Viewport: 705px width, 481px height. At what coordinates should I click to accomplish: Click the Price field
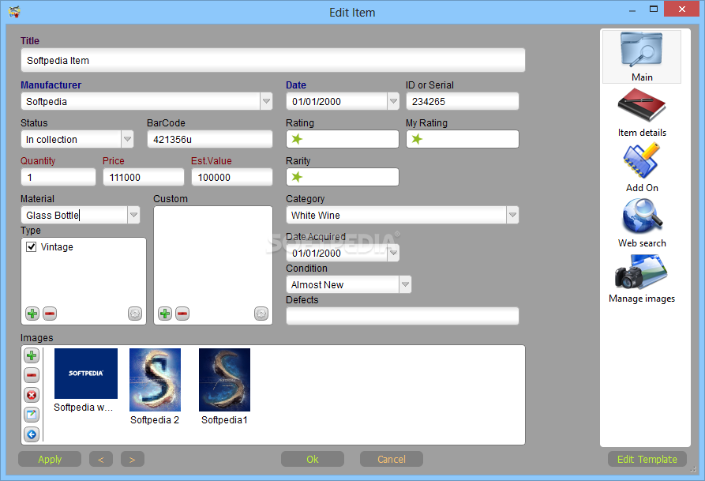pos(144,177)
